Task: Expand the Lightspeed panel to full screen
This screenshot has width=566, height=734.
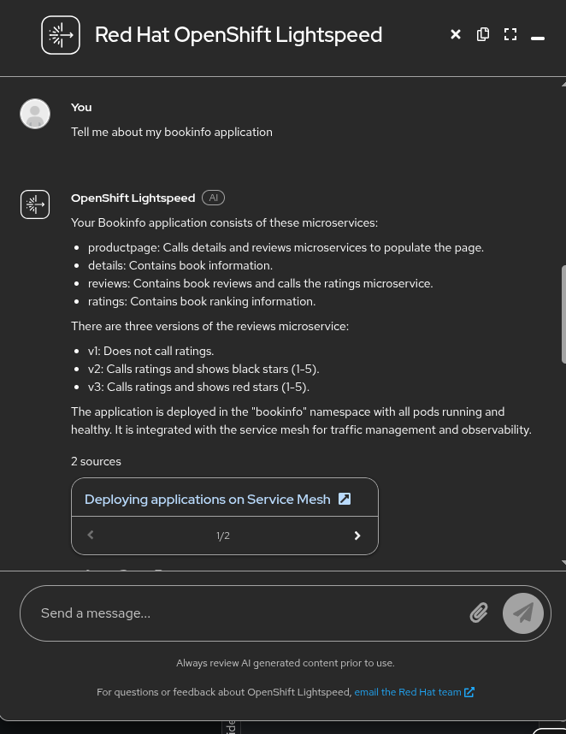Action: (510, 34)
